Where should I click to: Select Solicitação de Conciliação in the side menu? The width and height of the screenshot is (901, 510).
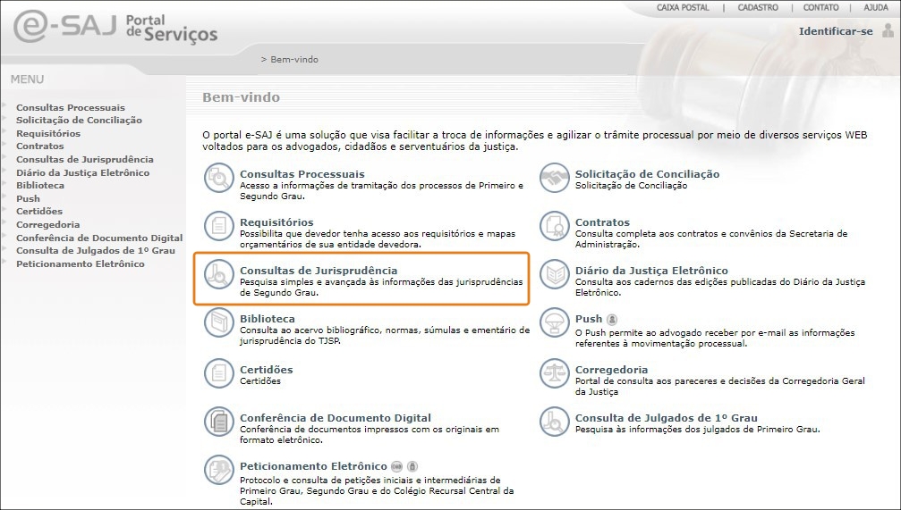pyautogui.click(x=79, y=120)
